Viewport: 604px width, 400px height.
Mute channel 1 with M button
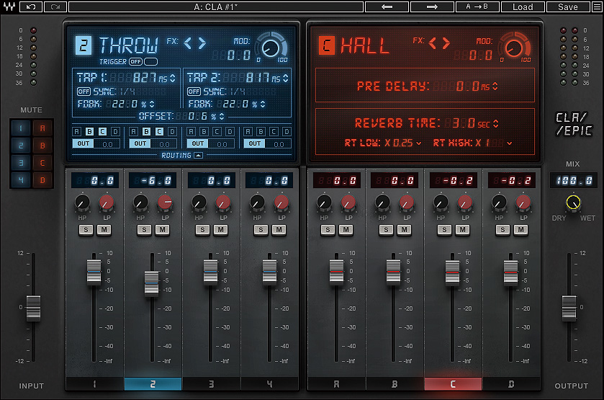(104, 230)
